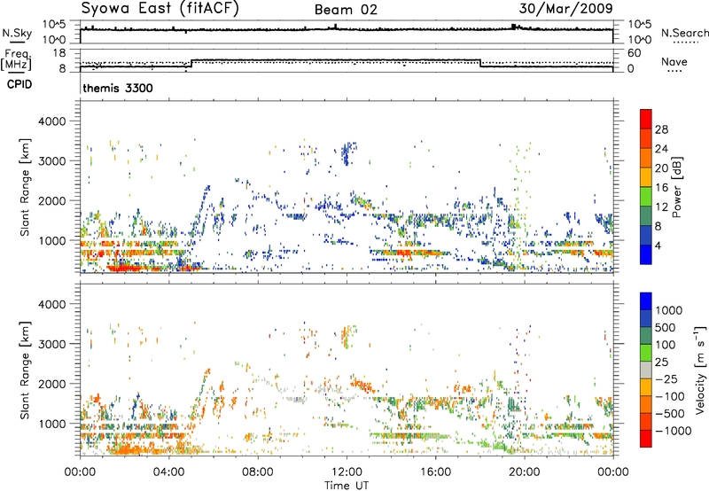Click the '04:00' time tick label

169,472
